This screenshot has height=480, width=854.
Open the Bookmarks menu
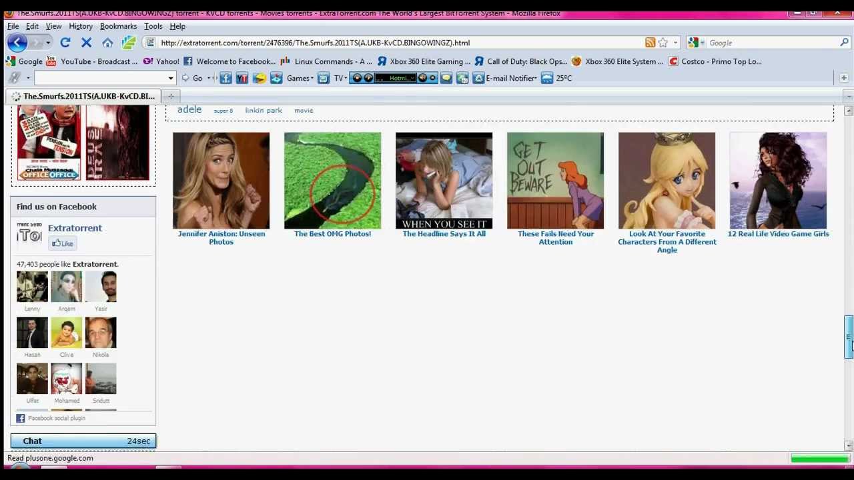tap(118, 26)
